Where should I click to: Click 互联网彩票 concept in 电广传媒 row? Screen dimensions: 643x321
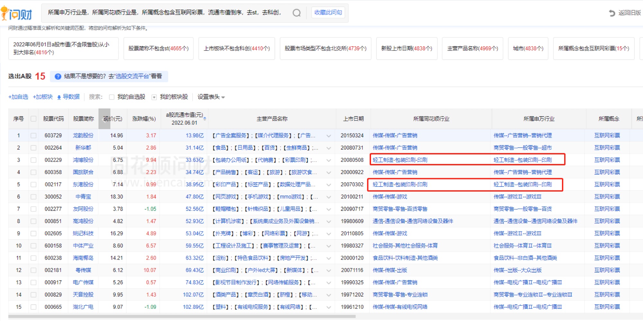coord(607,282)
